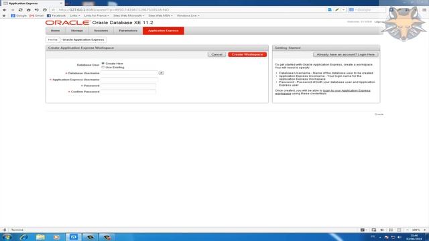Viewport: 429px width, 241px height.
Task: Open File Explorer folder in the taskbar
Action: click(40, 237)
